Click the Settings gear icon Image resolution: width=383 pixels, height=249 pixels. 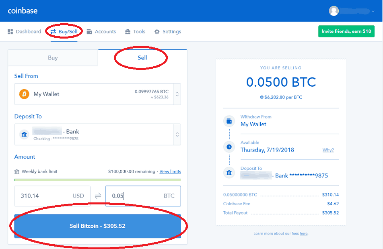[157, 32]
